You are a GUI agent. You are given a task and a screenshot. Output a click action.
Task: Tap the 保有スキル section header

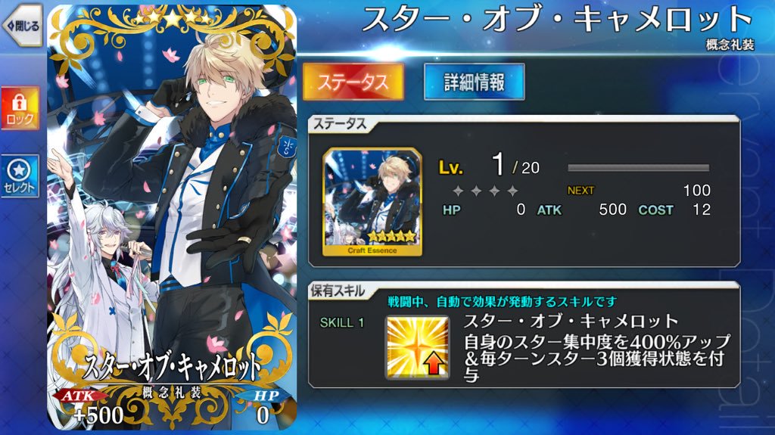click(x=338, y=291)
